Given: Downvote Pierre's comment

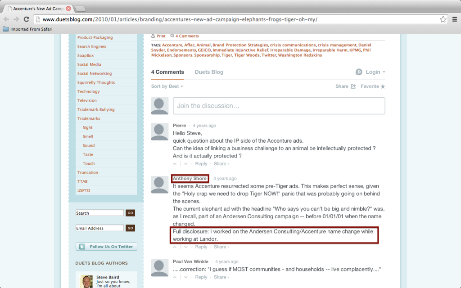Looking at the screenshot, I should 186,164.
